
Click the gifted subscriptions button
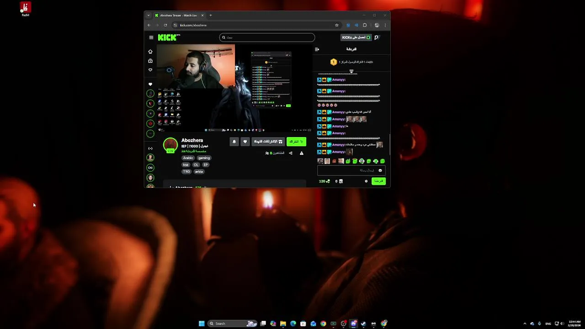point(268,142)
